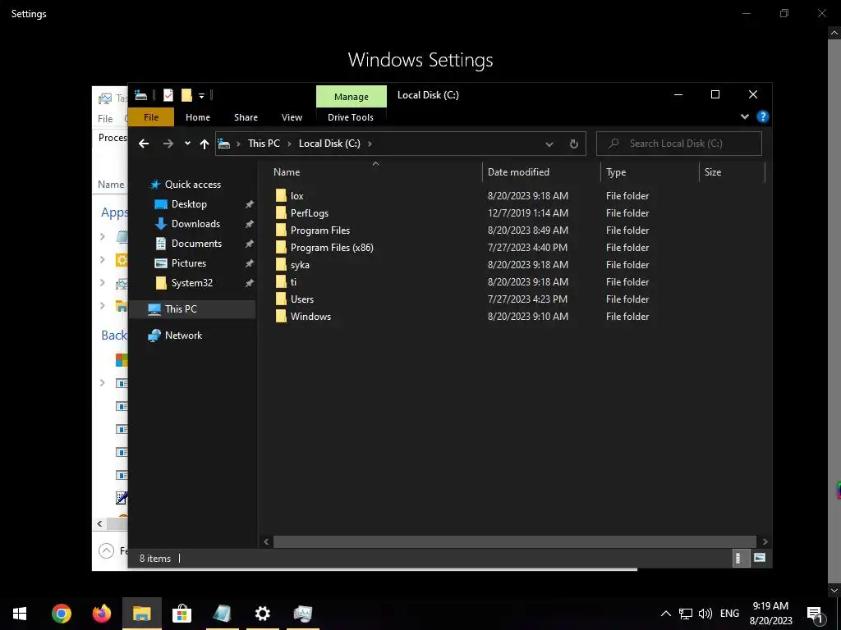841x630 pixels.
Task: Switch to Task Manager on taskbar
Action: (302, 614)
